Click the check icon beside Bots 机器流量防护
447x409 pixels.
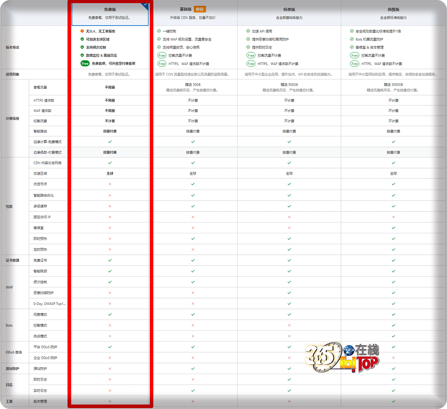(352, 39)
